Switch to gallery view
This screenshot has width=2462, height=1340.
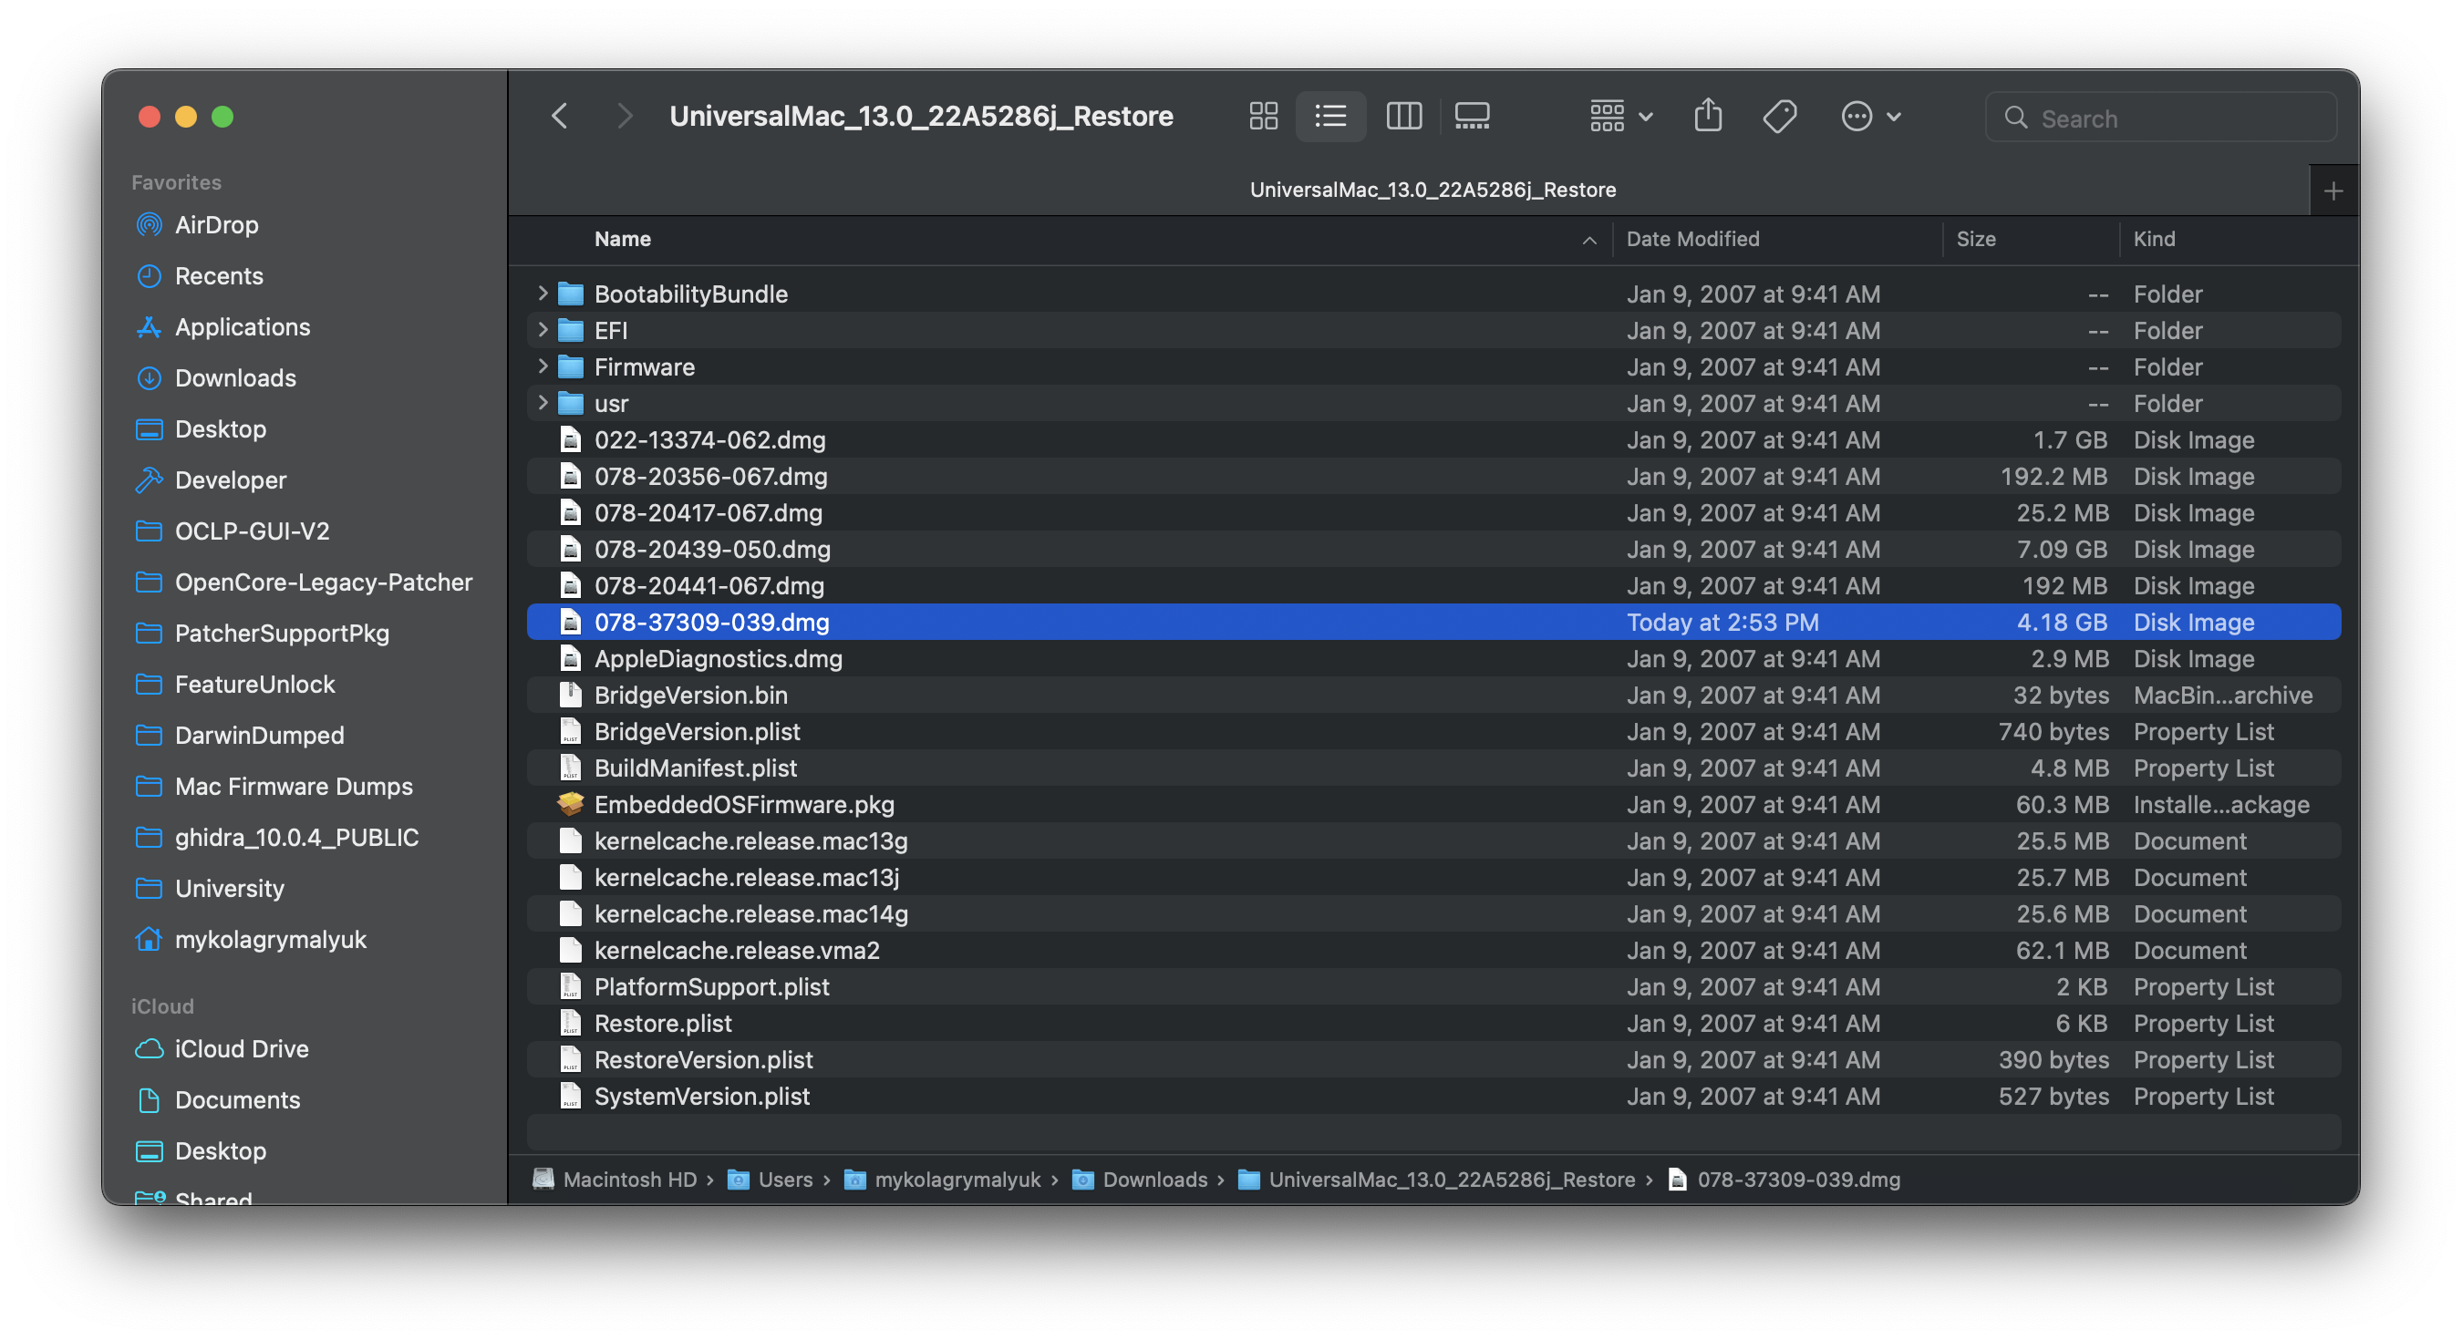(1471, 117)
